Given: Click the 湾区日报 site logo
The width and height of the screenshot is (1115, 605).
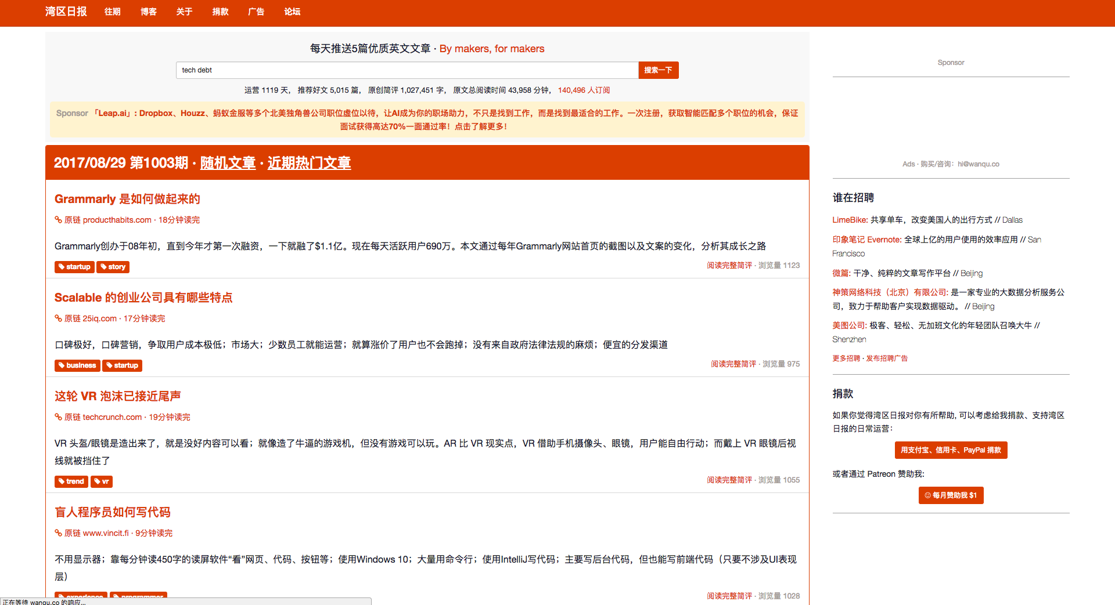Looking at the screenshot, I should [66, 12].
